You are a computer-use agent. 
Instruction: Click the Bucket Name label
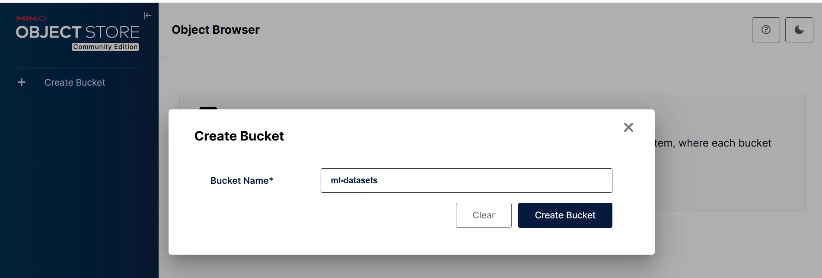pyautogui.click(x=241, y=180)
